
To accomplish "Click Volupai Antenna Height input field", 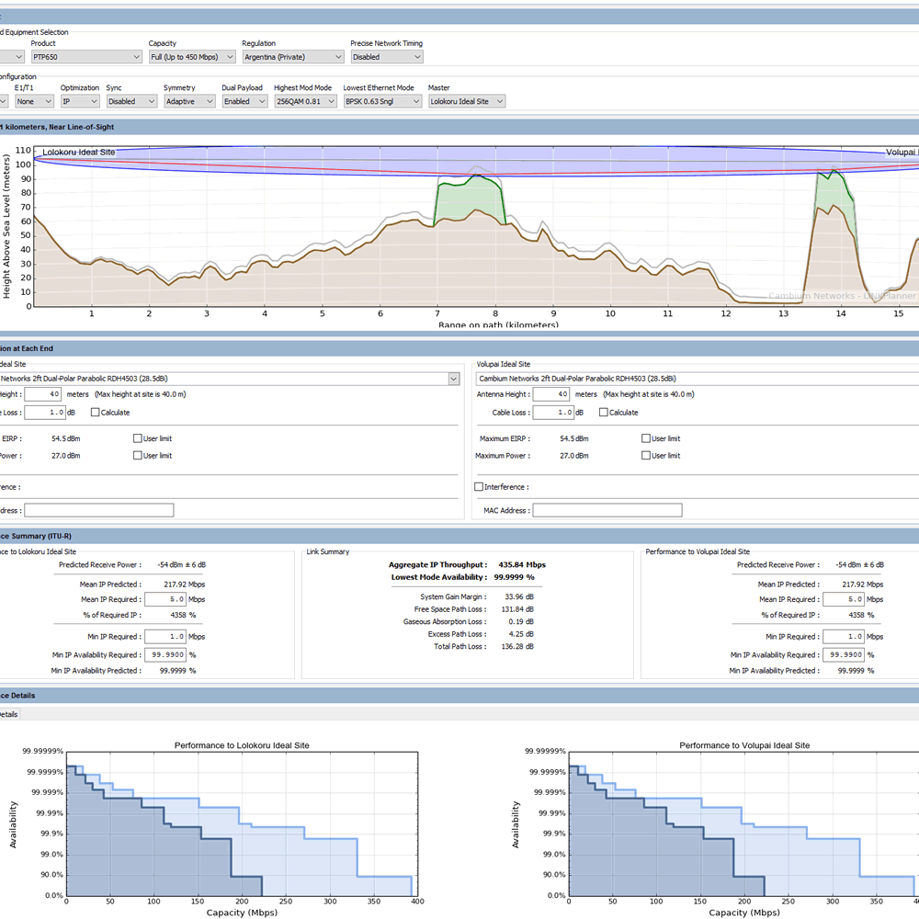I will [x=550, y=394].
